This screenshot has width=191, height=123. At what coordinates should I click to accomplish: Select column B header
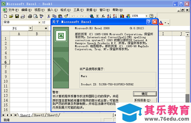click(37, 34)
